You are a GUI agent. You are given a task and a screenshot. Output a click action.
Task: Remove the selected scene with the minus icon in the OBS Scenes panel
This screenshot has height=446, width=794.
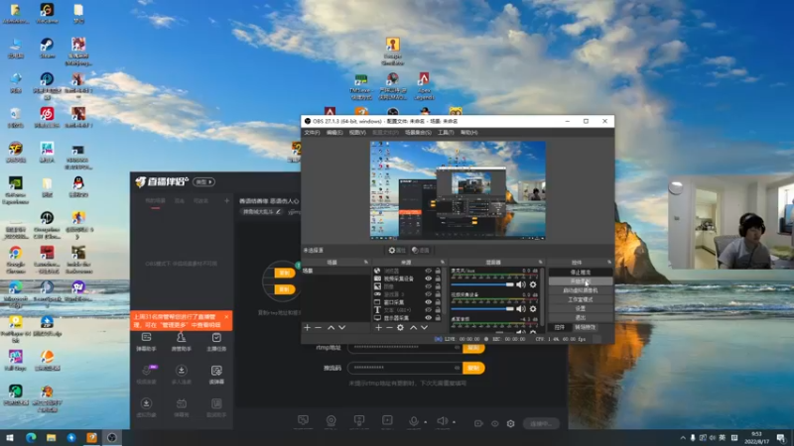click(x=318, y=328)
